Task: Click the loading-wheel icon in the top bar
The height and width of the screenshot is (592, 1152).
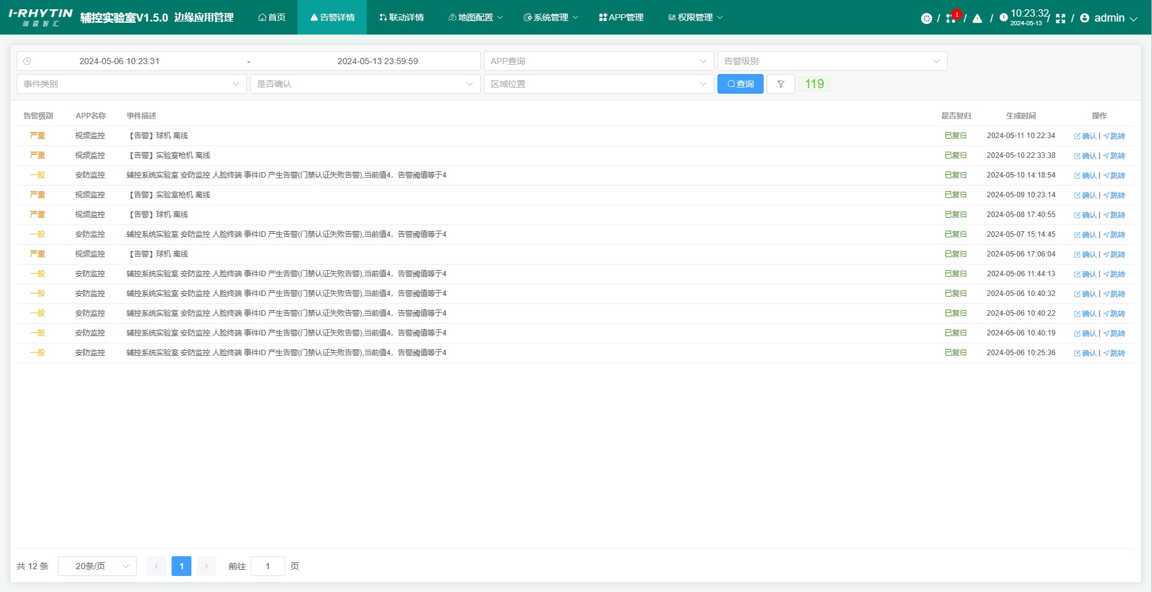Action: [x=926, y=18]
